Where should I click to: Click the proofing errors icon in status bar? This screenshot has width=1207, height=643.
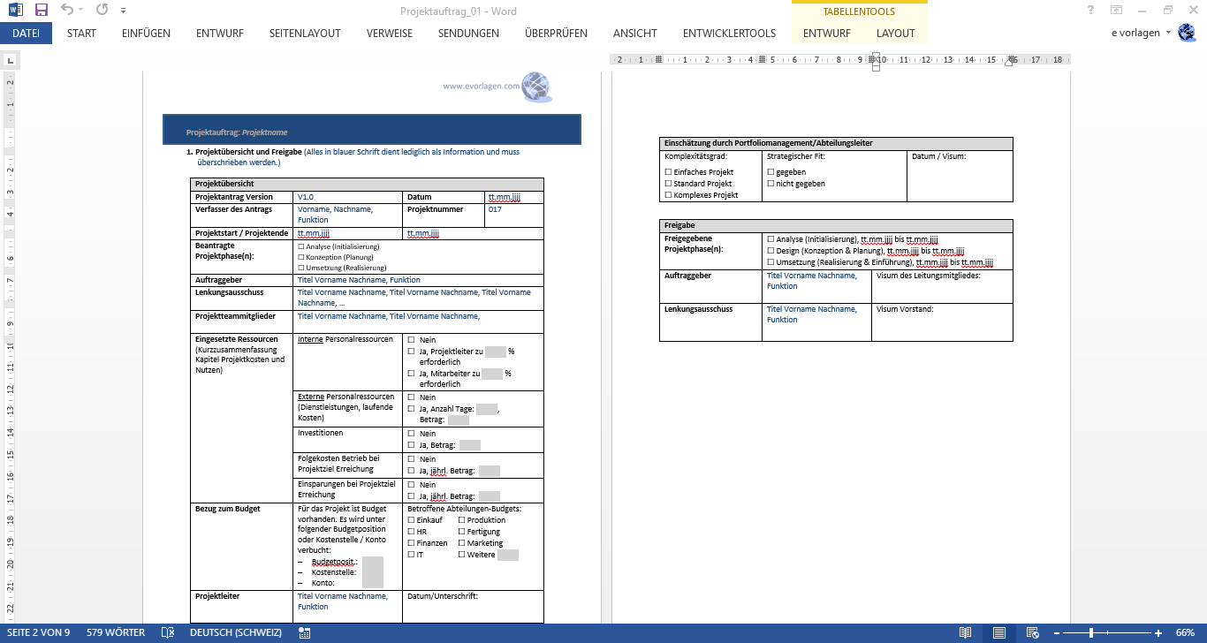pyautogui.click(x=168, y=632)
